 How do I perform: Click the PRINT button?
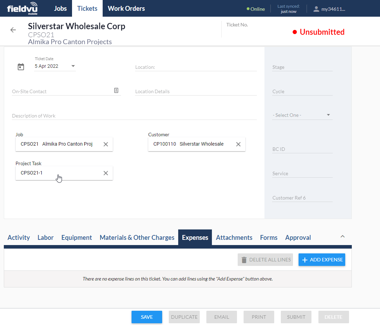click(x=259, y=317)
